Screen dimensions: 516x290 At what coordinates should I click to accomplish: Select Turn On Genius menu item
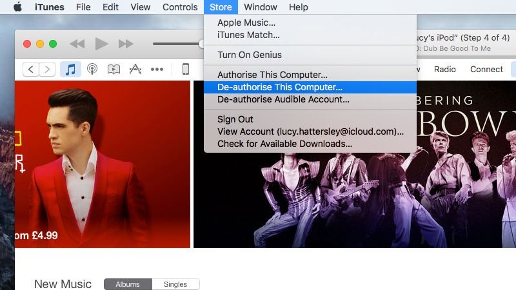tap(249, 55)
